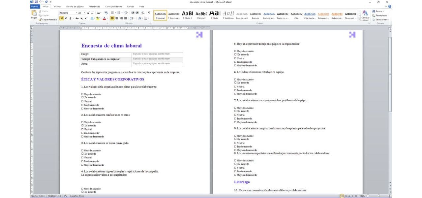Switch to the Insertar tab

point(57,7)
